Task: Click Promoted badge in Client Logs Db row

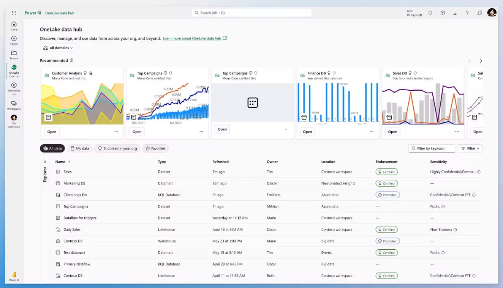Action: 388,195
